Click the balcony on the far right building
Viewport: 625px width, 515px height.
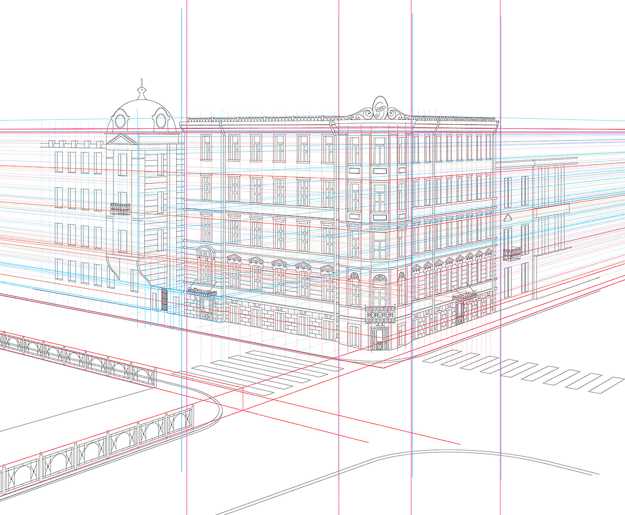tap(512, 255)
